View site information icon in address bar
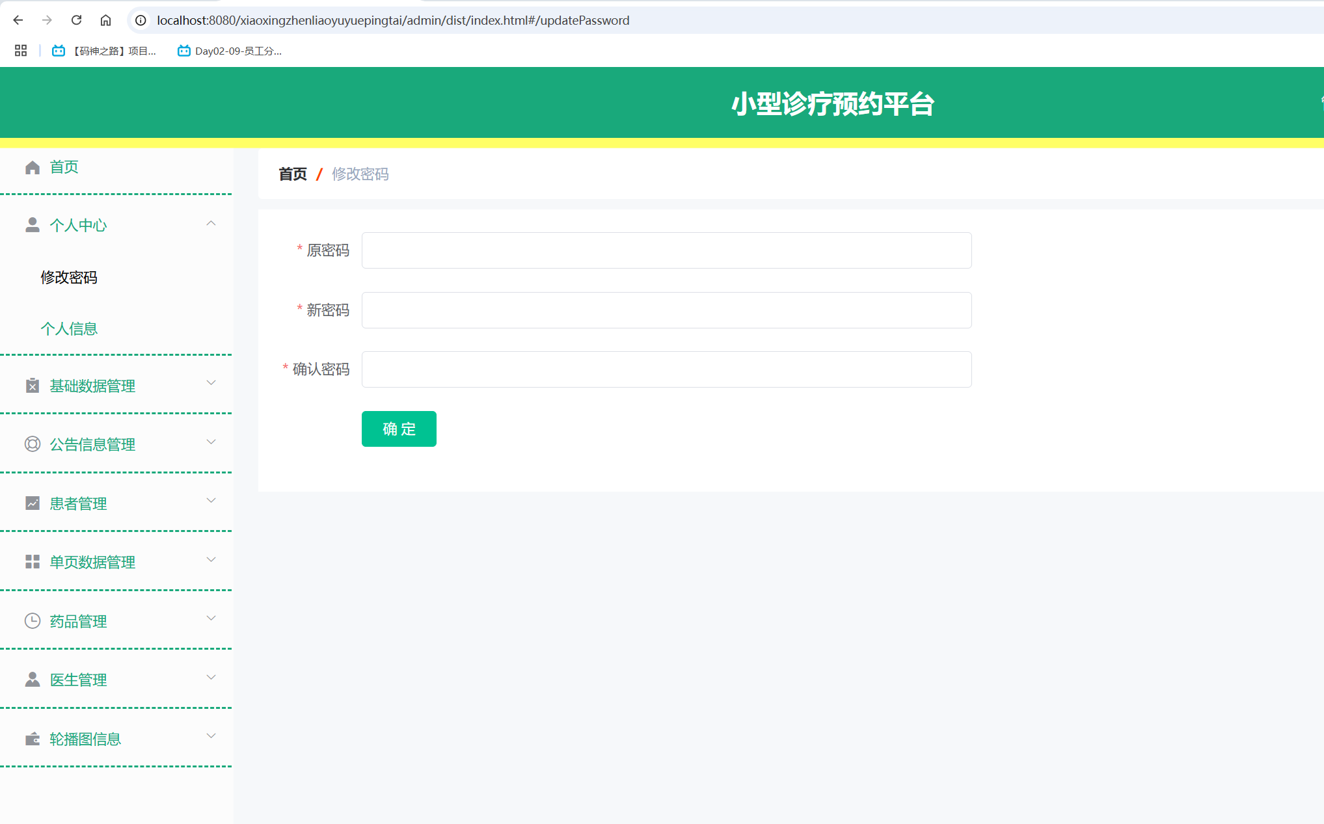This screenshot has height=824, width=1324. pos(141,20)
